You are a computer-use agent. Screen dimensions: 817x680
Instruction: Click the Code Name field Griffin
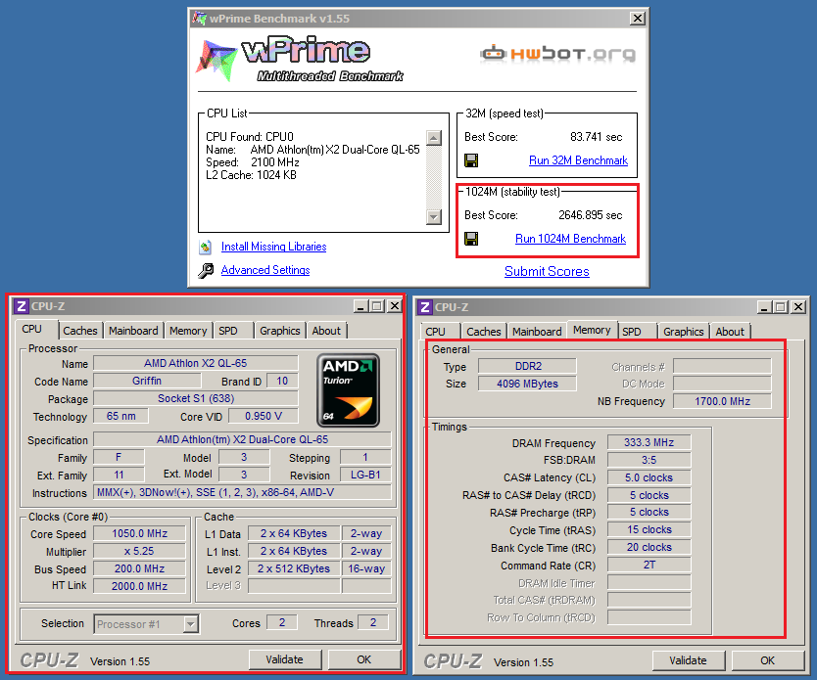coord(146,381)
